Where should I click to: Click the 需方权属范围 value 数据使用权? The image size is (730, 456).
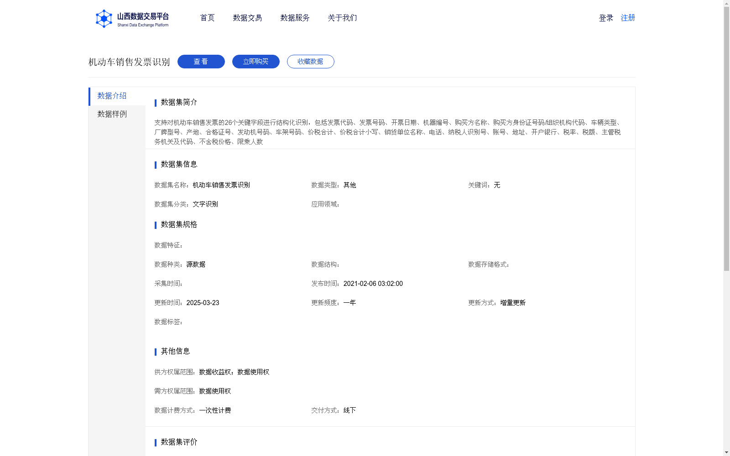[215, 391]
